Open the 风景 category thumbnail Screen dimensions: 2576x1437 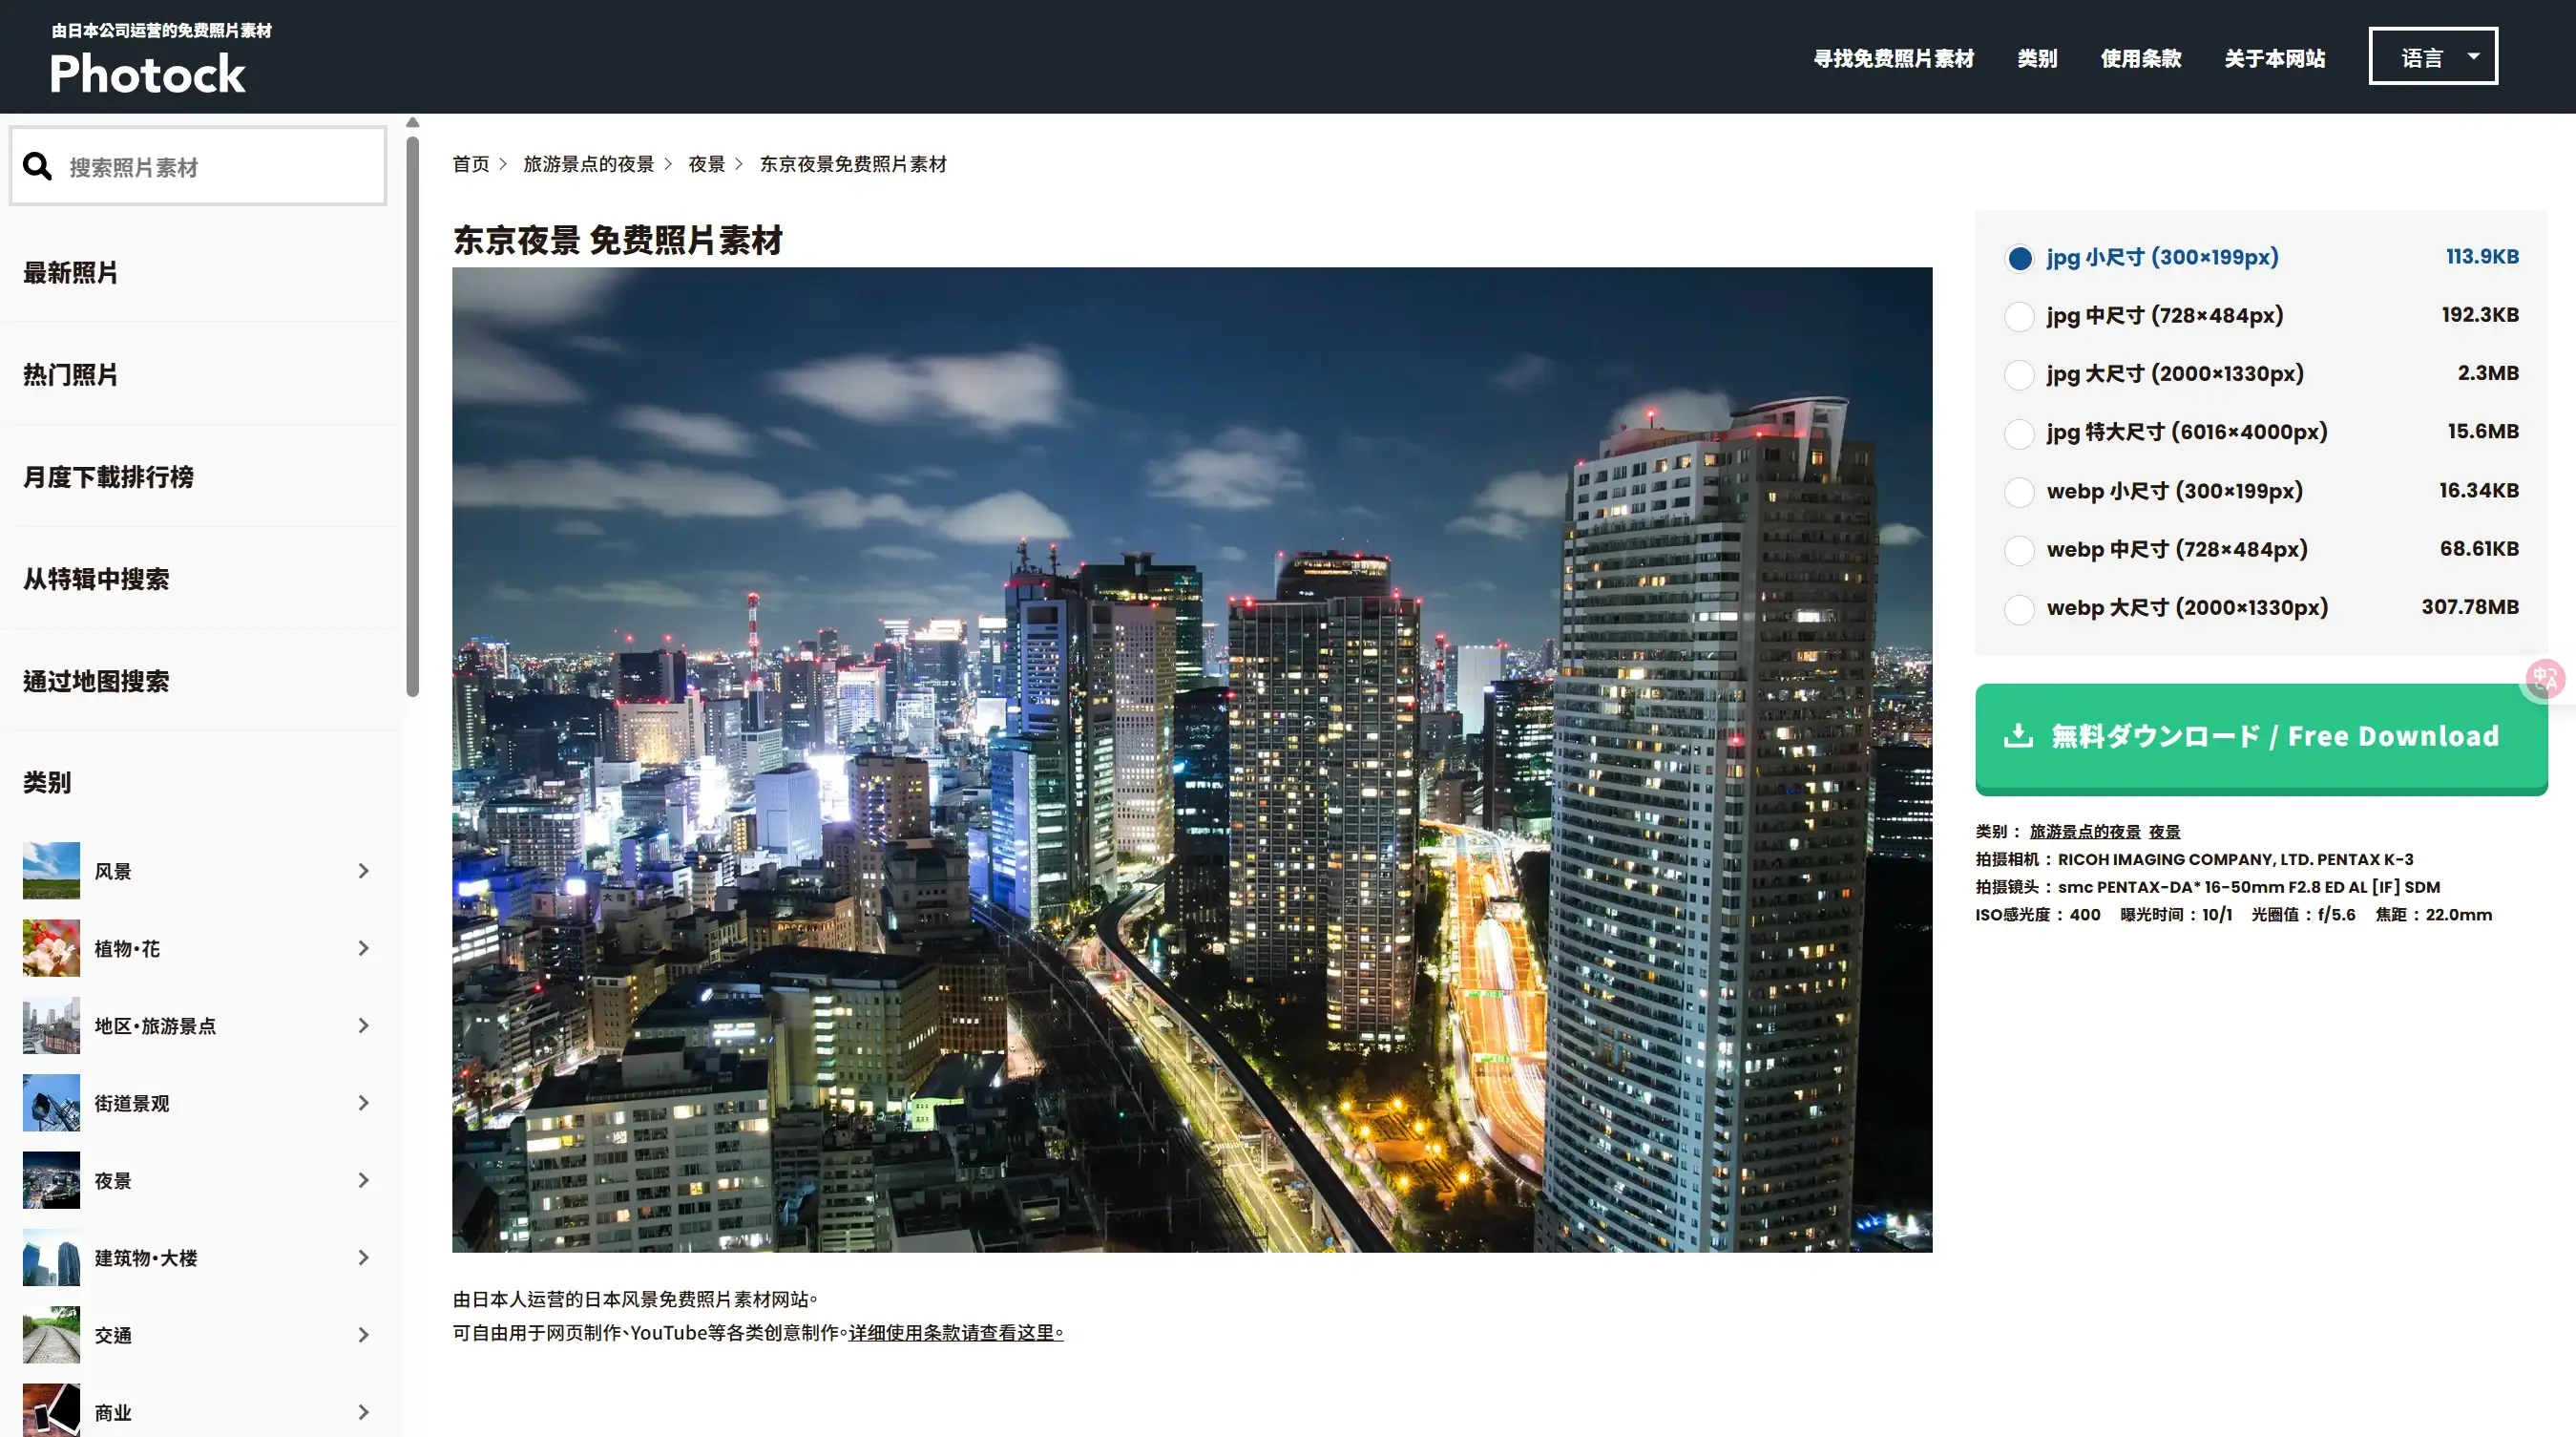coord(51,871)
